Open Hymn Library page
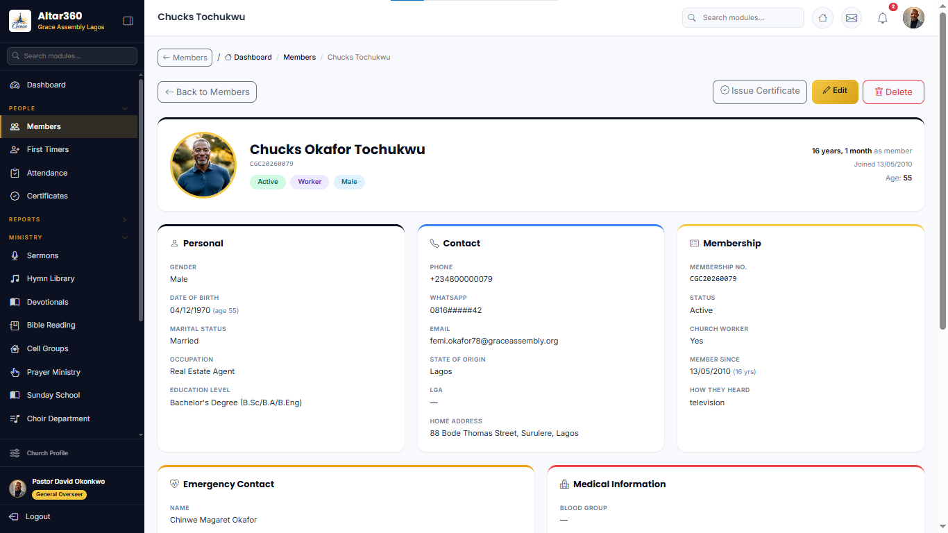948x533 pixels. [x=69, y=278]
